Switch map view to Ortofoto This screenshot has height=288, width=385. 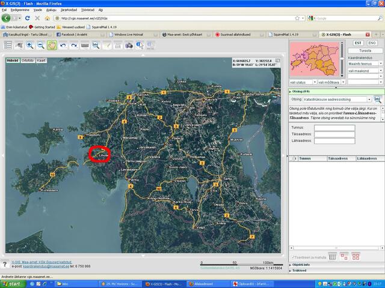tap(28, 61)
